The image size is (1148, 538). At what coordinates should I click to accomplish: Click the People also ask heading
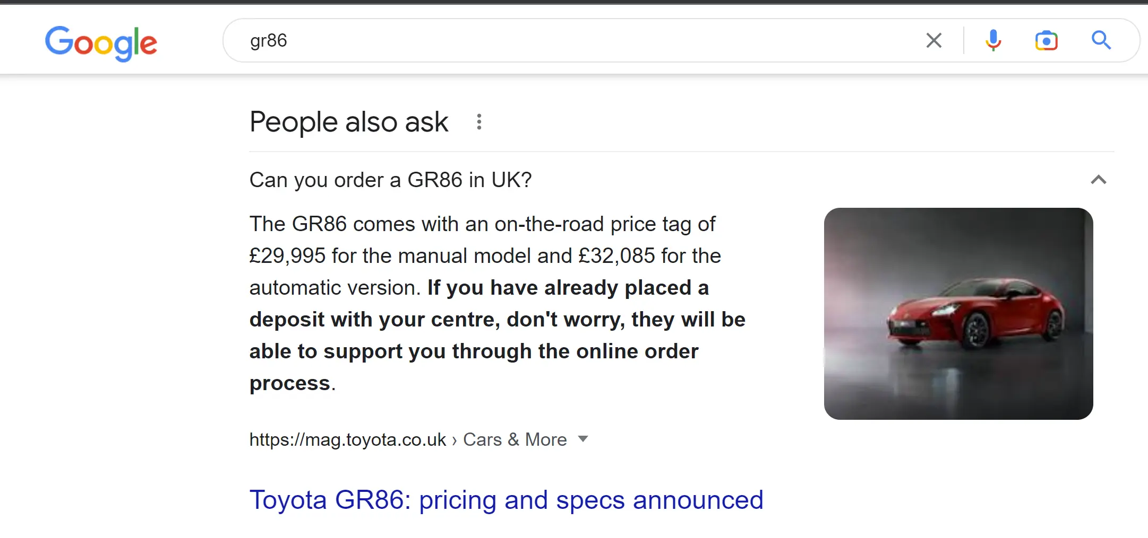349,122
